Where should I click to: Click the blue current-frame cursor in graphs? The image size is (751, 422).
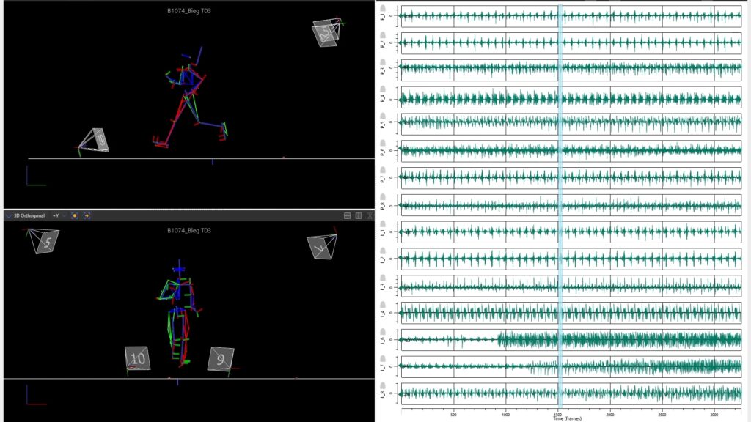click(561, 205)
